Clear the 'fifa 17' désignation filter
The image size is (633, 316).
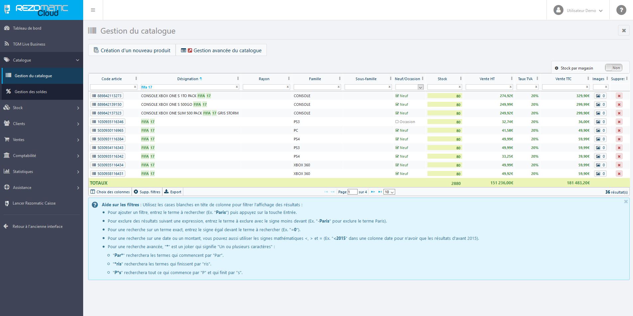point(237,87)
